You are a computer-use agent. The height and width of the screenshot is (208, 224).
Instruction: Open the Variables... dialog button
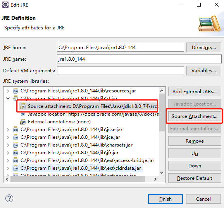(204, 71)
